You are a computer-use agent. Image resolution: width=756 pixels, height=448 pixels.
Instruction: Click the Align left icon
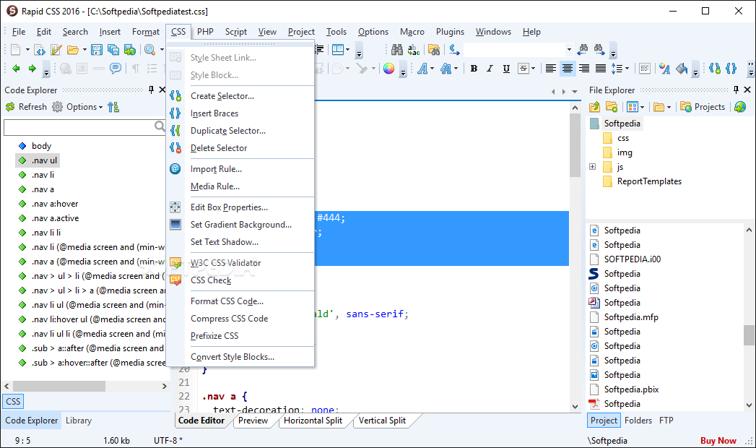551,69
